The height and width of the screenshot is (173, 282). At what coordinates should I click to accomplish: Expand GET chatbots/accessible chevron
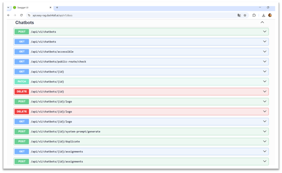tap(265, 52)
